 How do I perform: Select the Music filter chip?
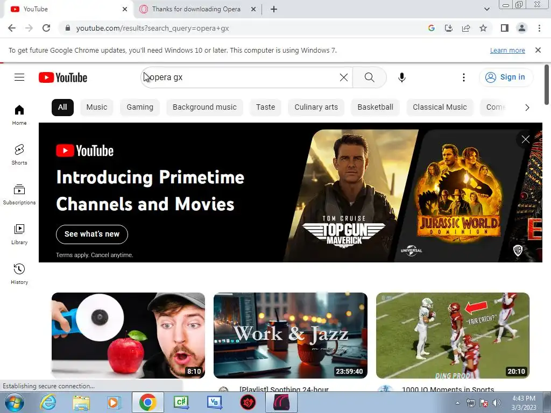point(97,108)
